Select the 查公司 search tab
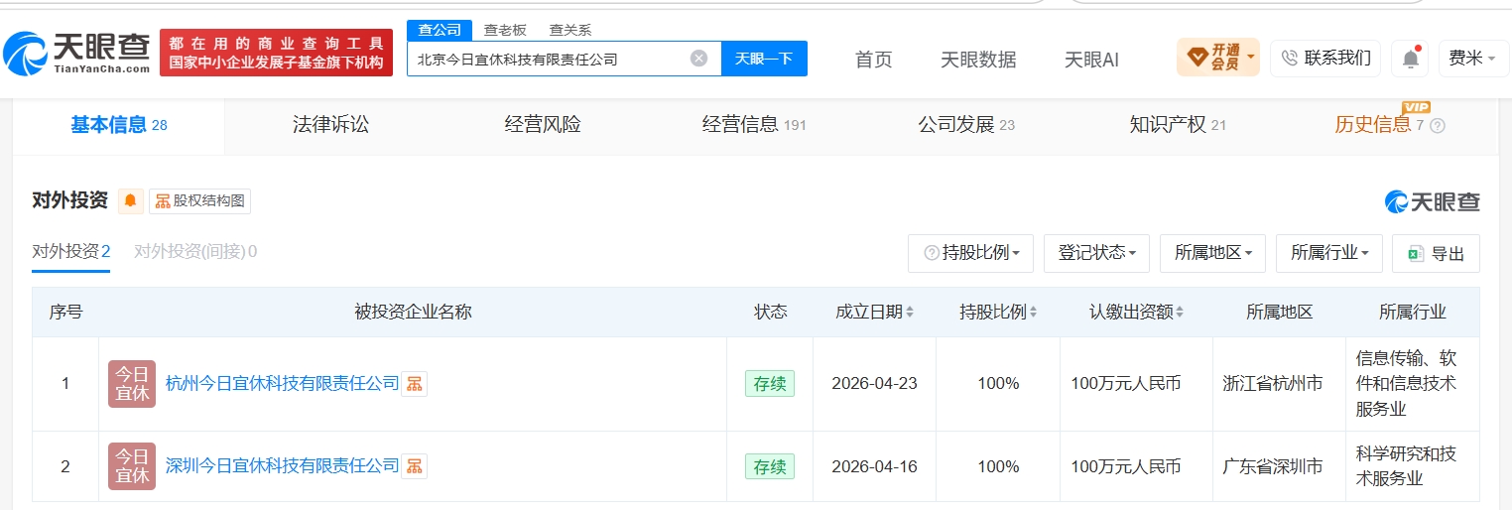 point(440,30)
